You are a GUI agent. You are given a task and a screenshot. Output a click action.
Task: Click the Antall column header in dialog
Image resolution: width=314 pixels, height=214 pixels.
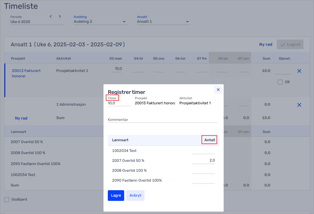click(210, 140)
